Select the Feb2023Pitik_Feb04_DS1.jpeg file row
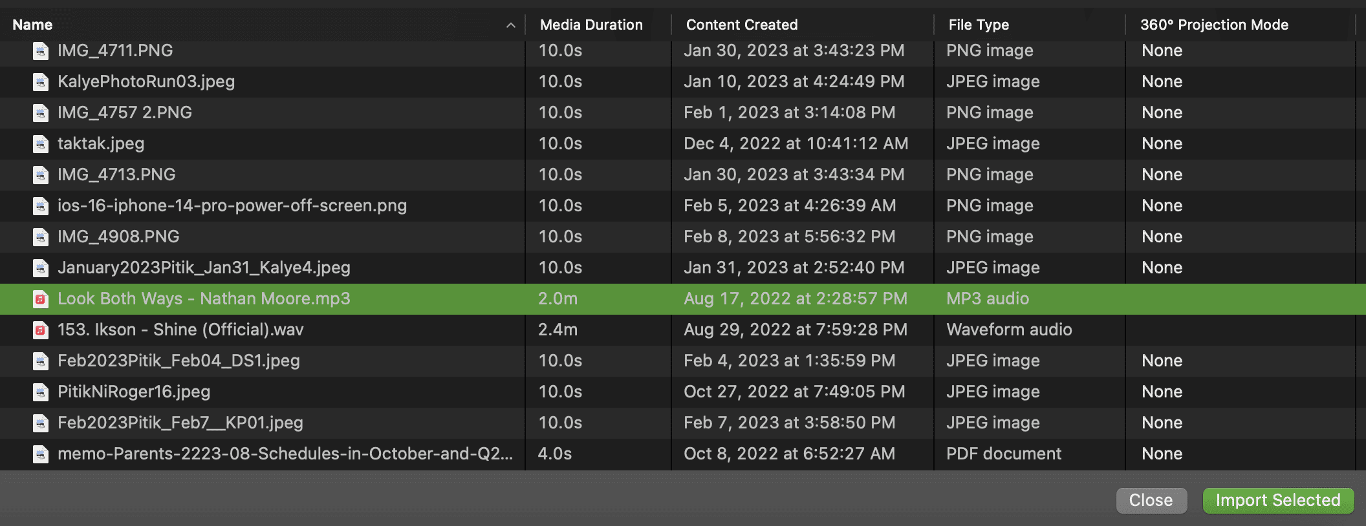The image size is (1366, 526). point(179,361)
